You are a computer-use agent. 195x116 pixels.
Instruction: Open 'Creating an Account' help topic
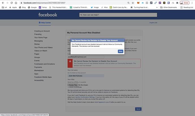[x=42, y=31]
